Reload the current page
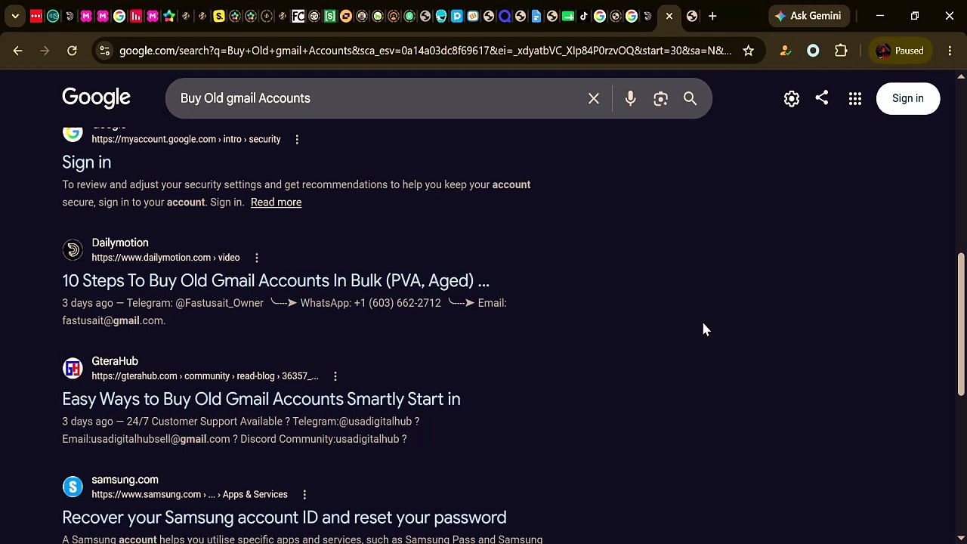The height and width of the screenshot is (544, 967). (x=72, y=51)
